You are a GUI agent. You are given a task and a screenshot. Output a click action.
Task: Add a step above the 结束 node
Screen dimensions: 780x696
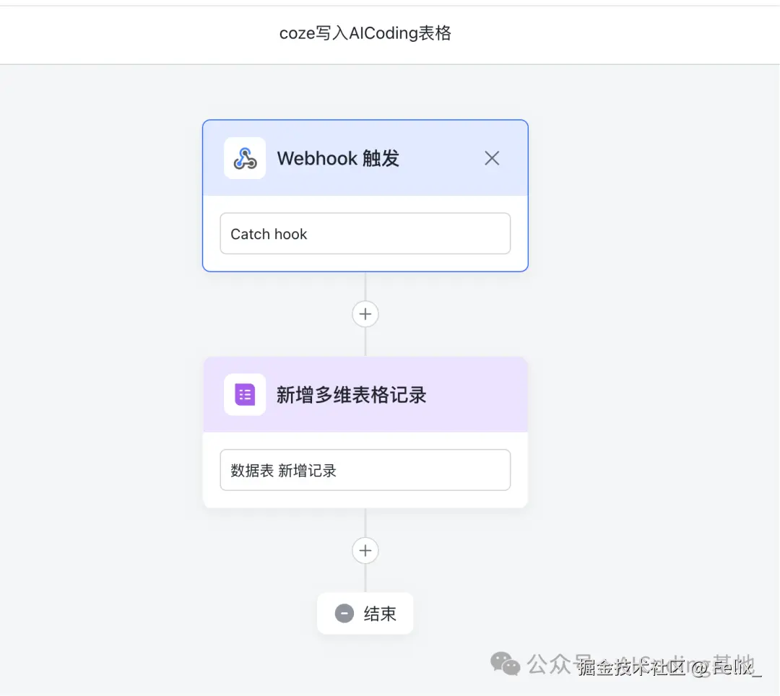point(365,551)
